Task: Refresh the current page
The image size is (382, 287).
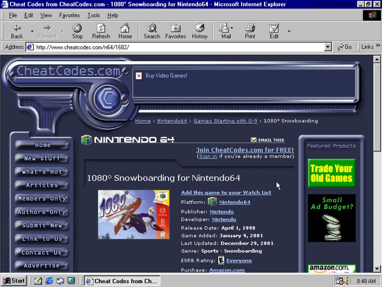Action: coord(101,31)
